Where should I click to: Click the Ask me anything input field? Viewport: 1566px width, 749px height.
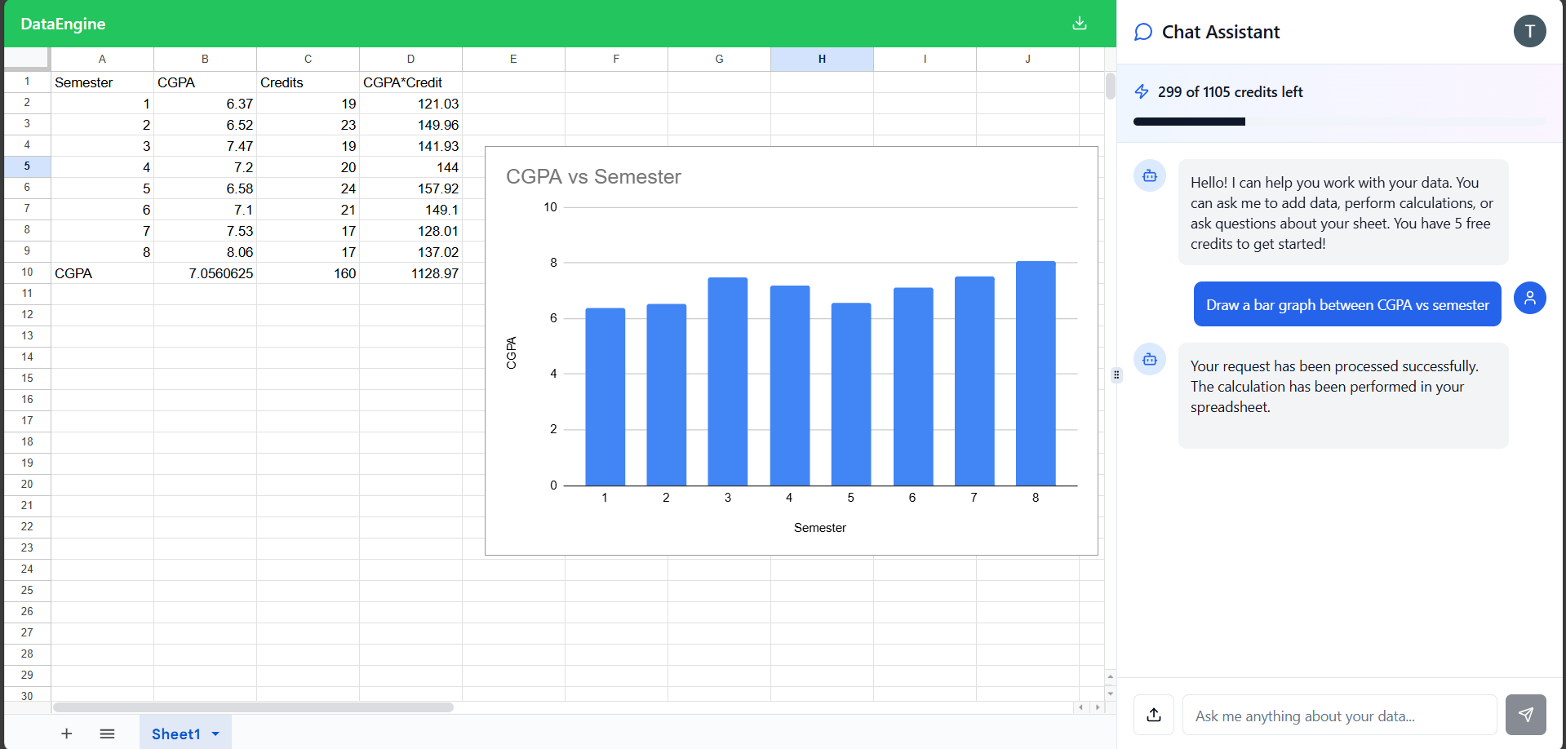pyautogui.click(x=1338, y=715)
